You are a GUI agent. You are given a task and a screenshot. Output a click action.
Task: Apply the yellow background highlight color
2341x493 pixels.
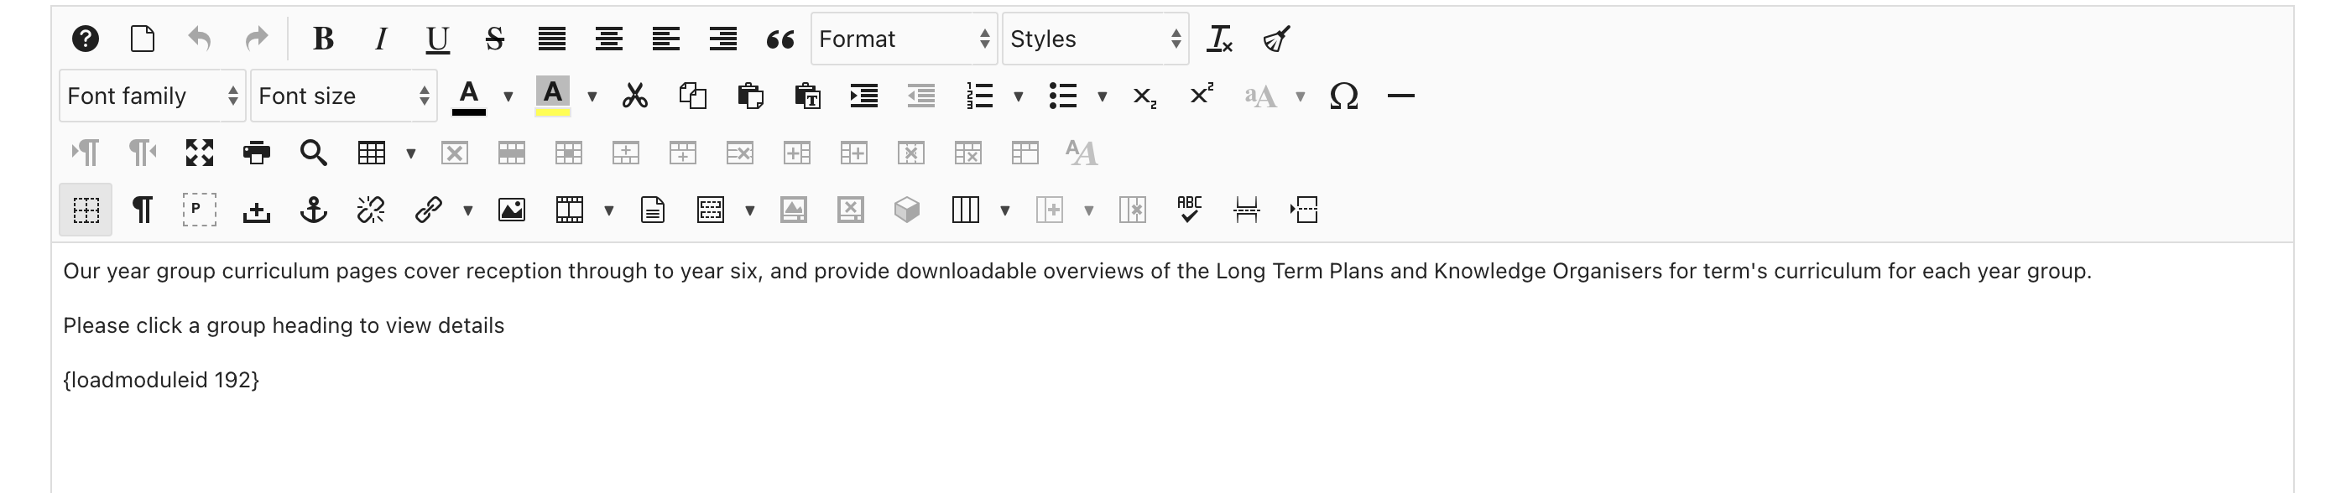click(x=553, y=96)
